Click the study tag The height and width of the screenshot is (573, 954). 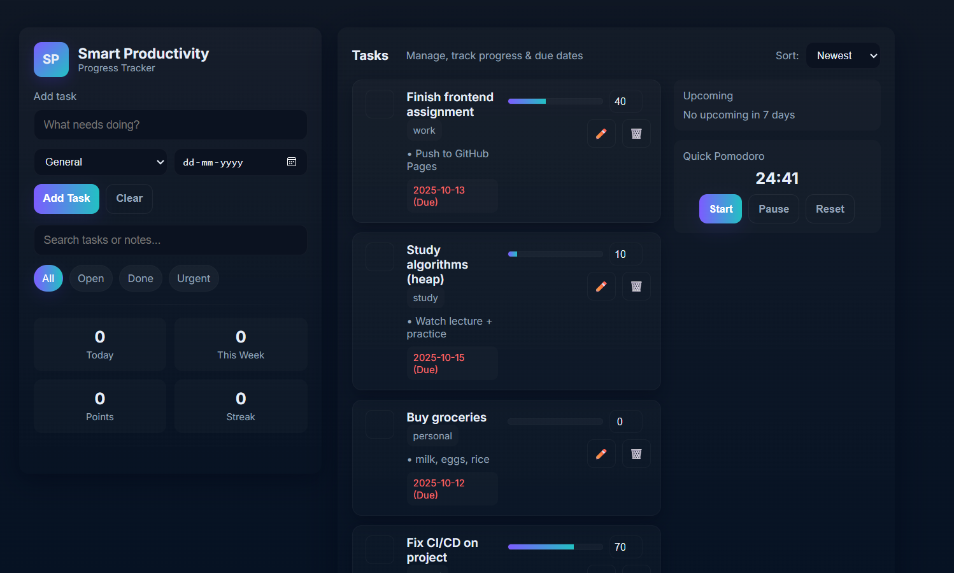[425, 298]
